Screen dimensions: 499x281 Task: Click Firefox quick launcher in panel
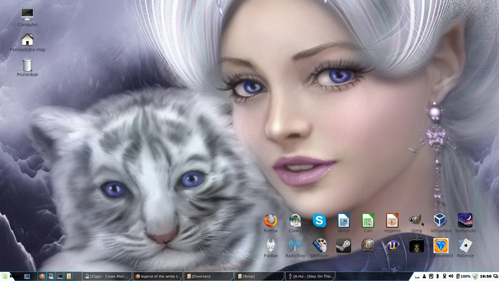click(42, 276)
